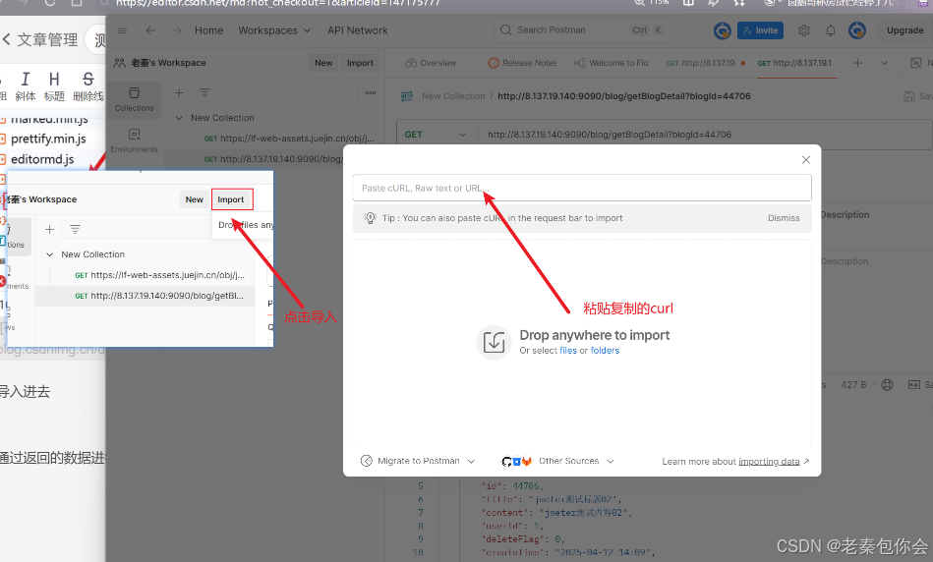Add a new request tab with plus
Screen dimensions: 933x562
tap(857, 63)
